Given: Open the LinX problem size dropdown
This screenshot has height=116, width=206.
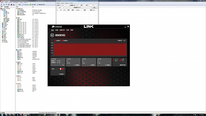Looking at the screenshot, I should coord(64,5).
